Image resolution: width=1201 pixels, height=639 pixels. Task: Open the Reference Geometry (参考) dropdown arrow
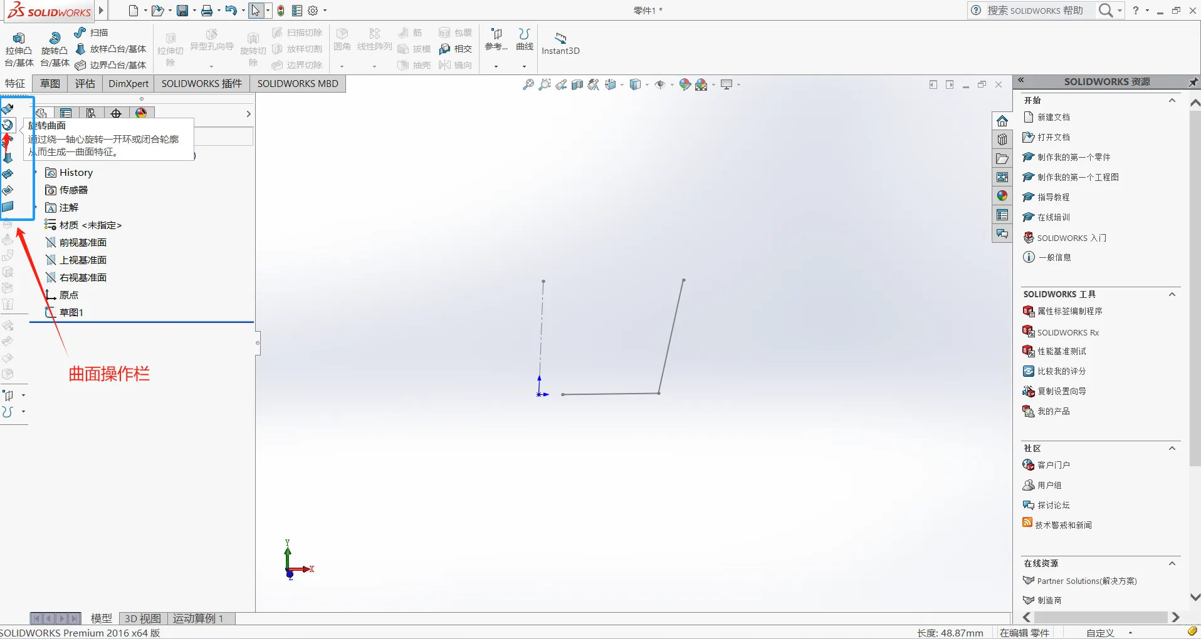[496, 66]
